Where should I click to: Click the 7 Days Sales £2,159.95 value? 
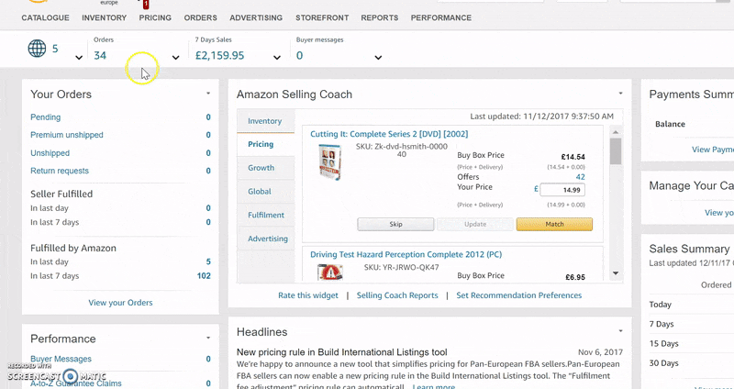219,55
